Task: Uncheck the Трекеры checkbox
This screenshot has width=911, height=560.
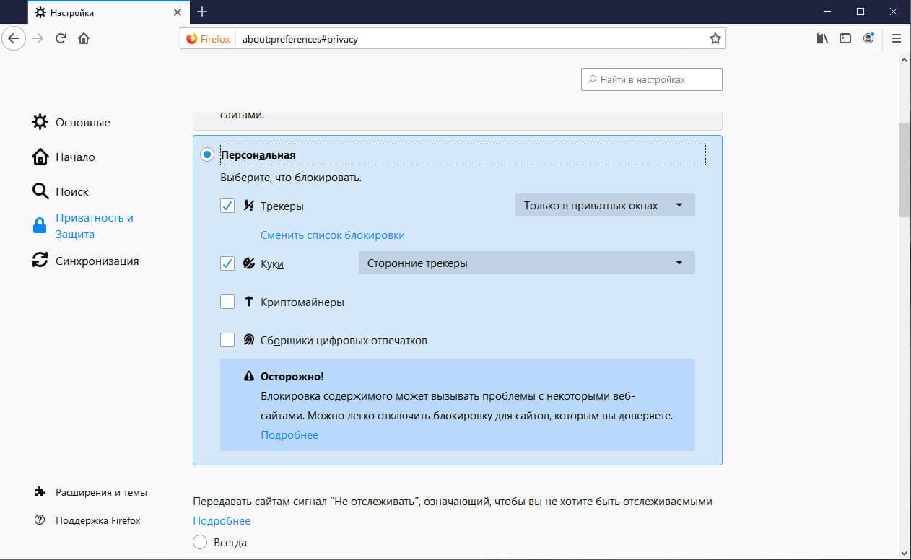Action: tap(227, 206)
